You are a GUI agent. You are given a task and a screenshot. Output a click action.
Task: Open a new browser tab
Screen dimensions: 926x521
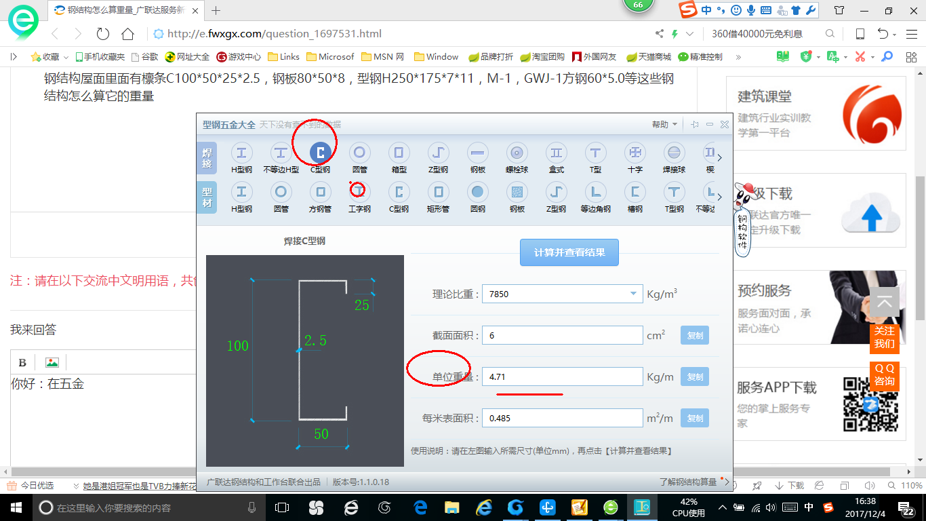[216, 10]
